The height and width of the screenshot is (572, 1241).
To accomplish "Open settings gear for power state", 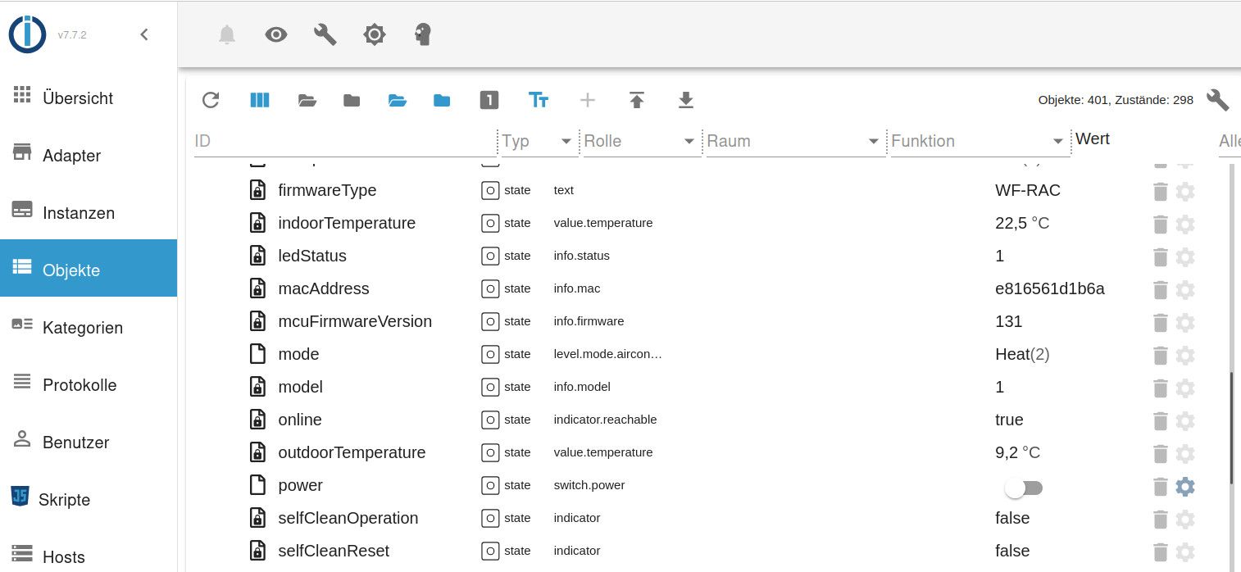I will coord(1185,487).
